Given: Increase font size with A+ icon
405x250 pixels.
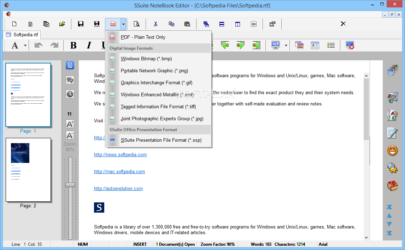Looking at the screenshot, I should tap(70, 124).
